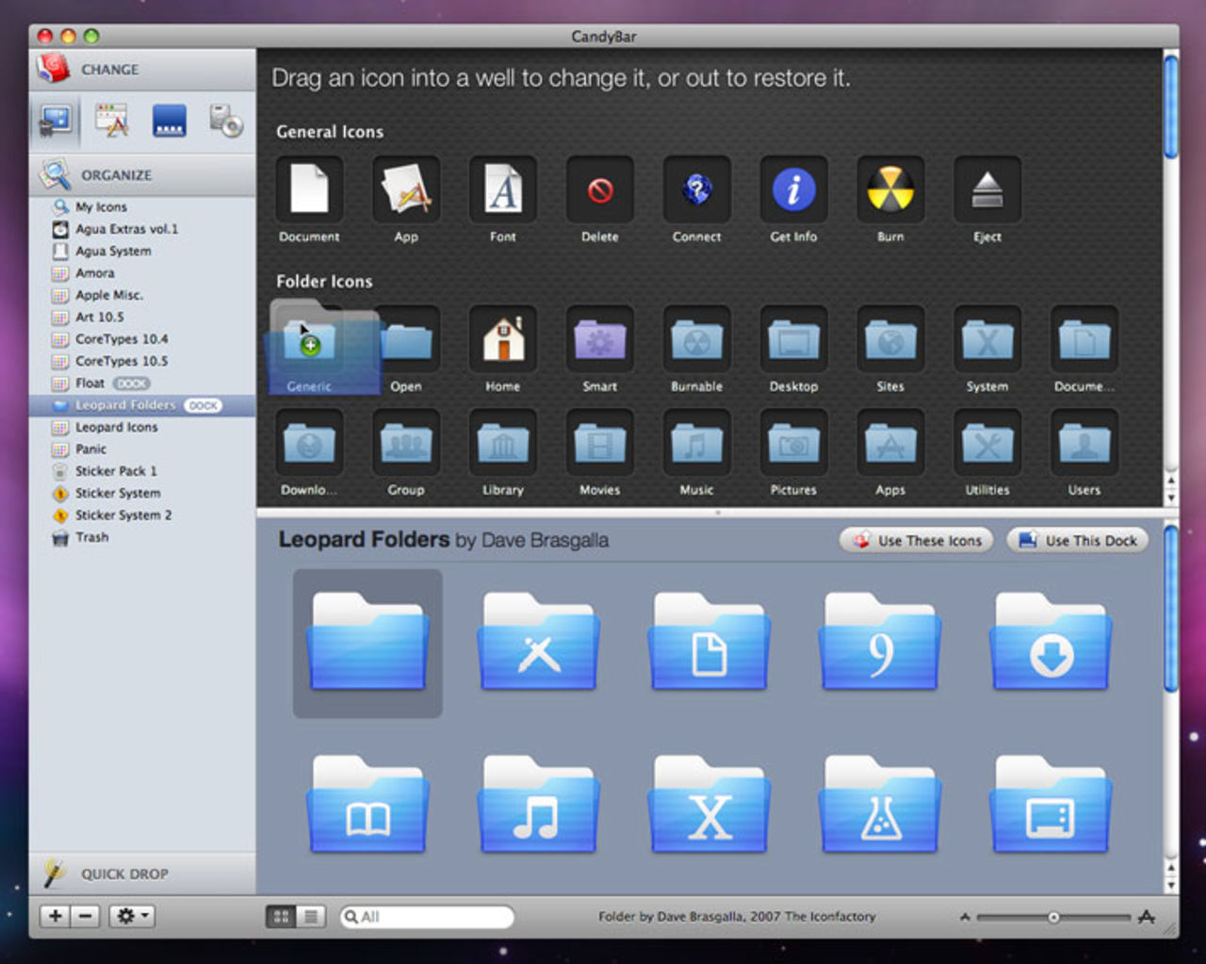Select the Dock customization icon
Viewport: 1206px width, 964px height.
[170, 122]
